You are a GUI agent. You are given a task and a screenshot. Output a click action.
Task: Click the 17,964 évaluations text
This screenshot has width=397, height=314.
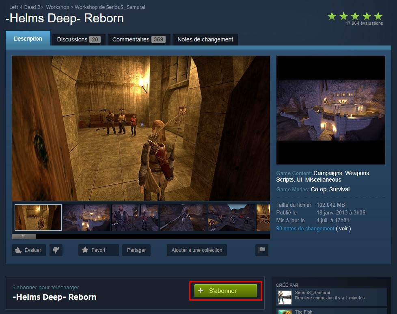(x=364, y=23)
